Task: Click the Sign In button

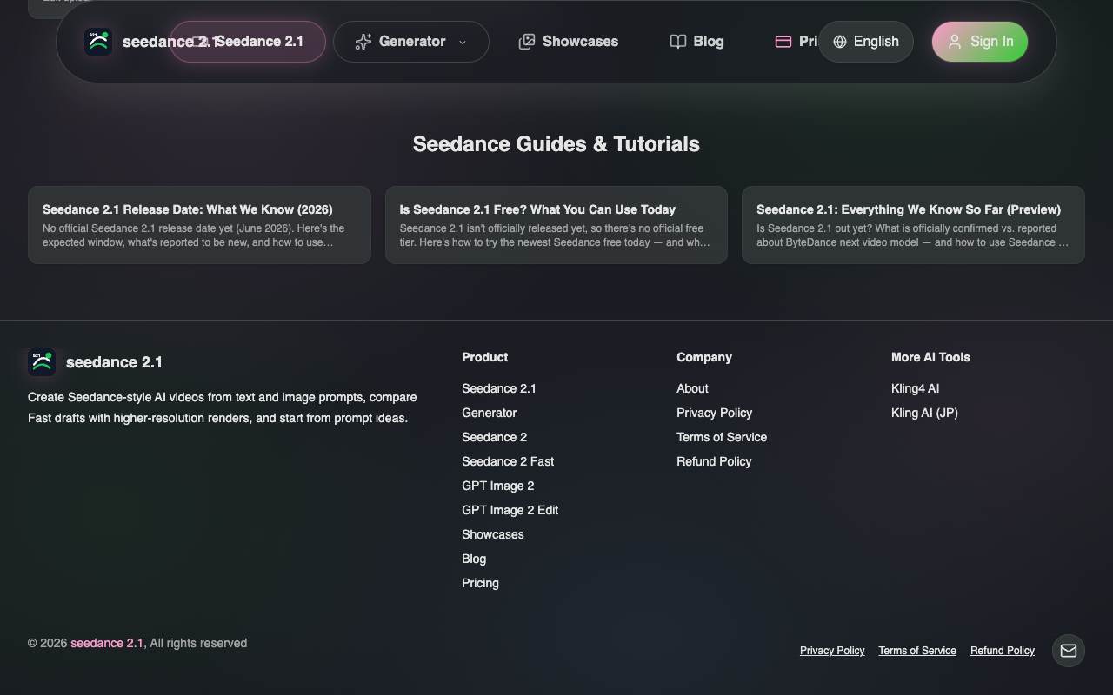Action: [980, 42]
